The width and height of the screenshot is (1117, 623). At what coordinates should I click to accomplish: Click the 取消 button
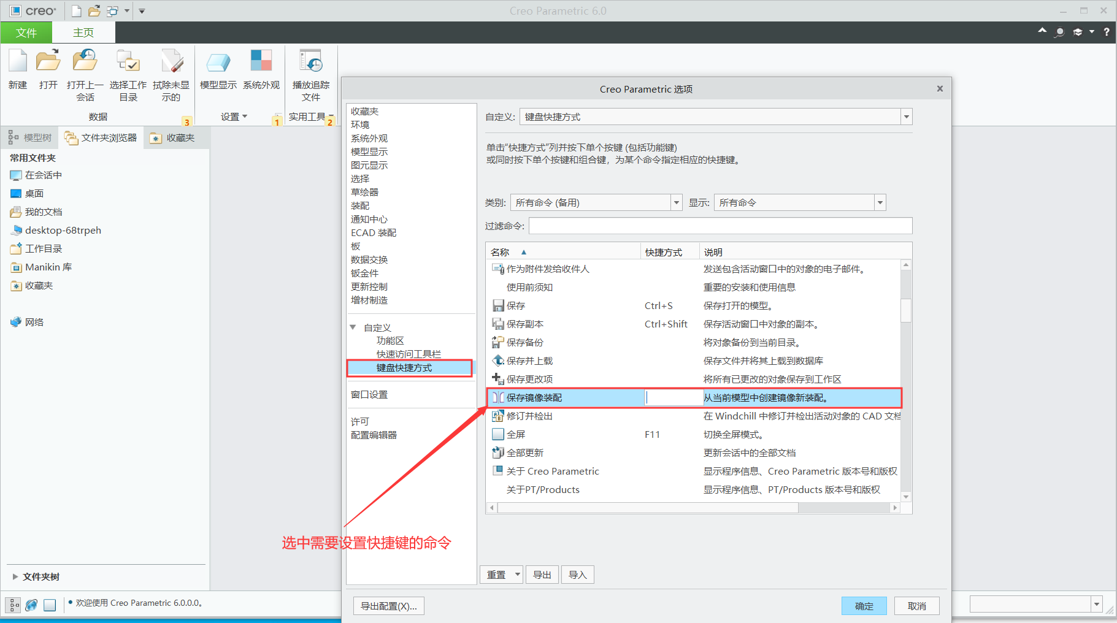pos(917,606)
